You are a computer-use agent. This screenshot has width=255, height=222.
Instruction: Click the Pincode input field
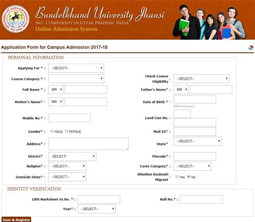click(195, 156)
